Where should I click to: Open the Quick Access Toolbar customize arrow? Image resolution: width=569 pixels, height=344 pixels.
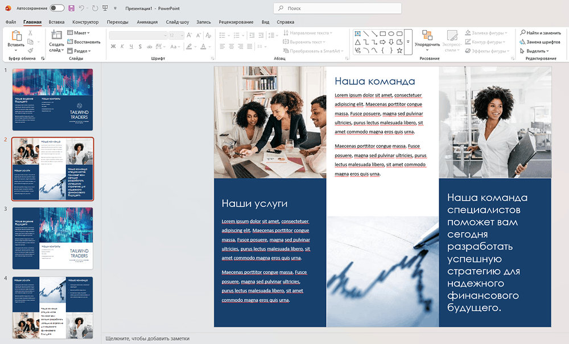pos(116,8)
